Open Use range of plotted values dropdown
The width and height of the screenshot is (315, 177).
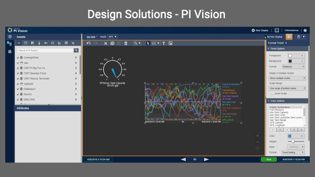(x=287, y=88)
